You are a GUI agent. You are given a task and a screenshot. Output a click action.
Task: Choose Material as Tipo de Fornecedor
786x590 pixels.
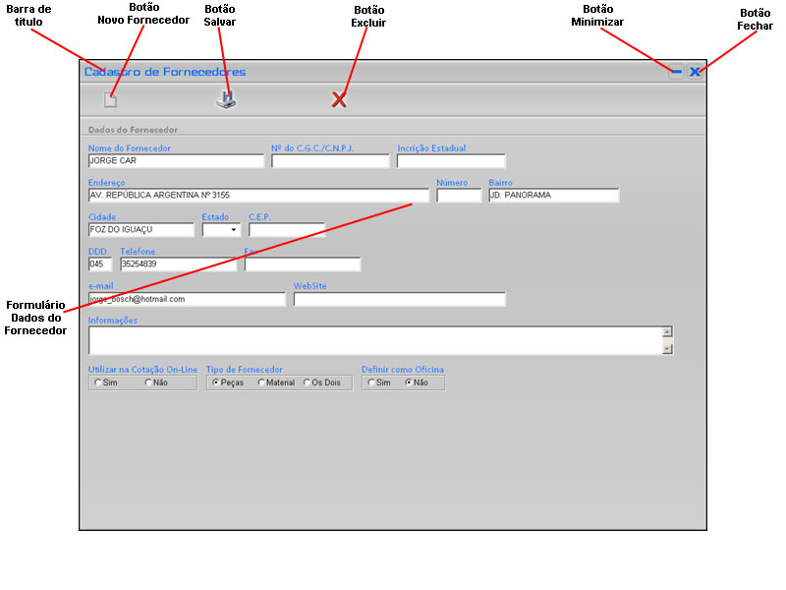tap(261, 383)
